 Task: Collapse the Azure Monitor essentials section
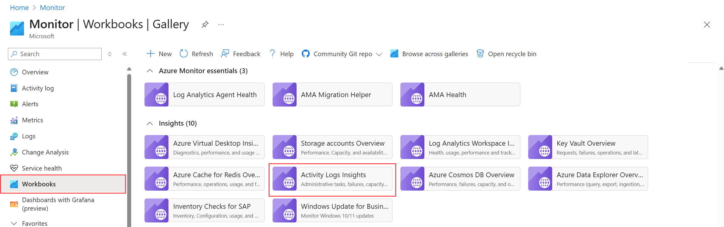tap(150, 71)
